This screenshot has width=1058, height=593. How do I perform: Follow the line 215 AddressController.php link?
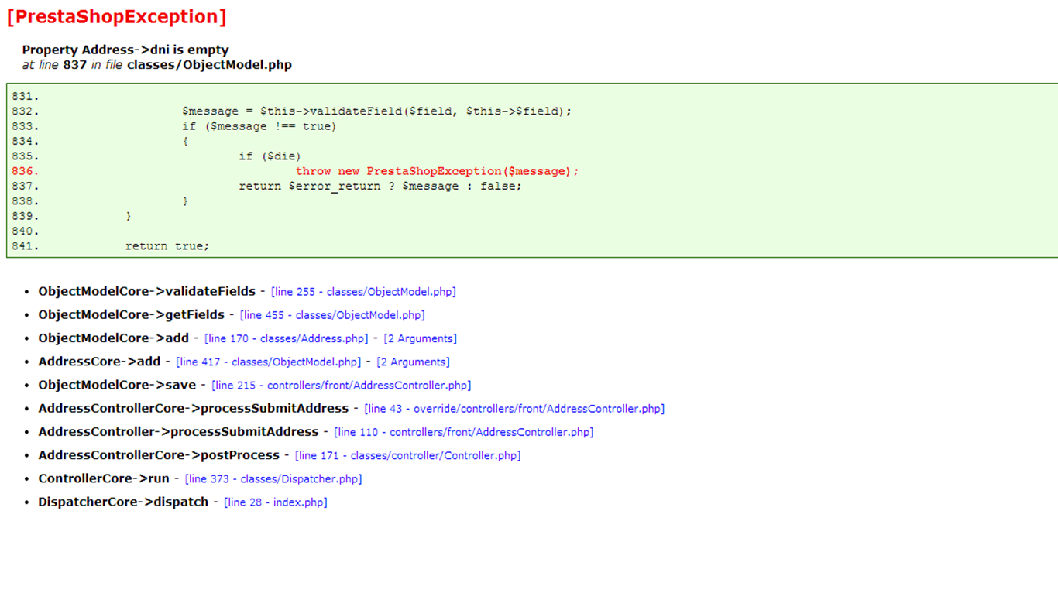tap(341, 385)
